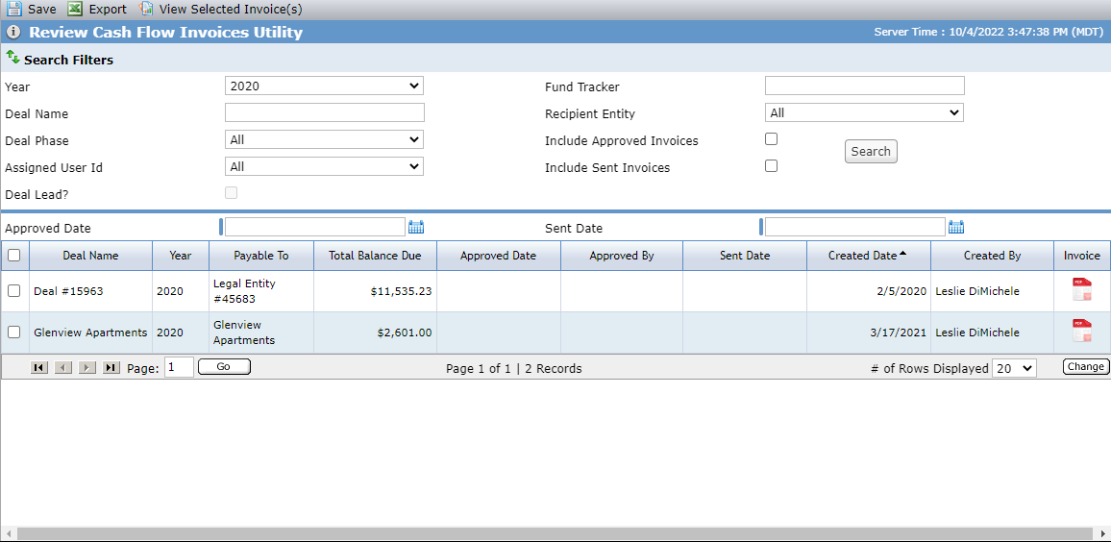Click the 3/17/2021 created date cell
This screenshot has height=542, width=1111.
(x=869, y=333)
